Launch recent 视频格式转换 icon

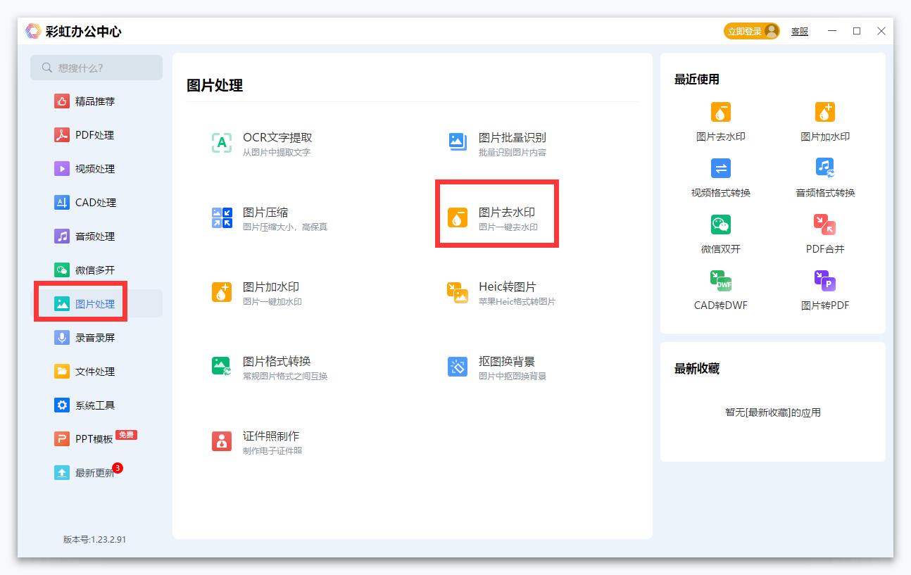(x=721, y=168)
